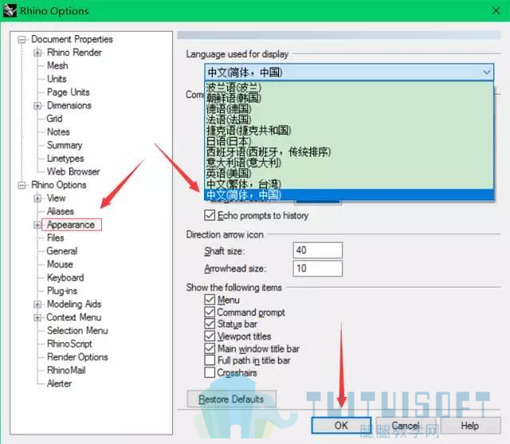
Task: Select the Appearance tree item
Action: click(71, 224)
